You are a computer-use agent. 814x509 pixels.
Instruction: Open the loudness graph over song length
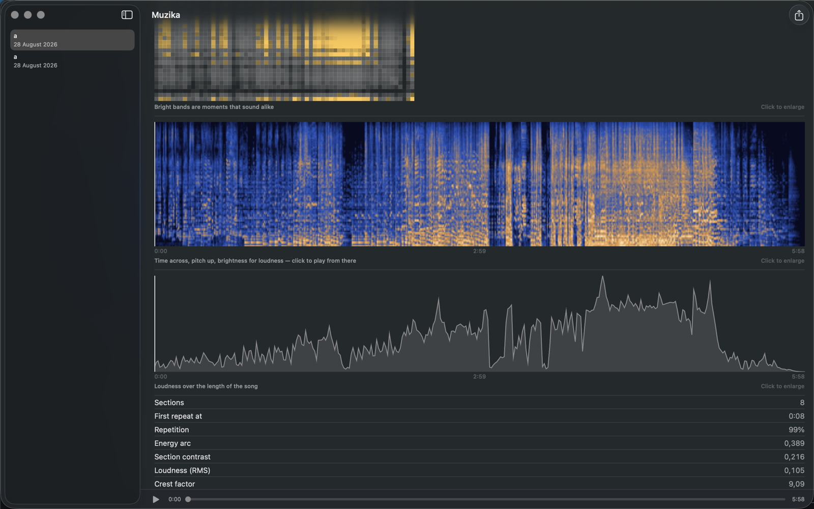tap(479, 324)
